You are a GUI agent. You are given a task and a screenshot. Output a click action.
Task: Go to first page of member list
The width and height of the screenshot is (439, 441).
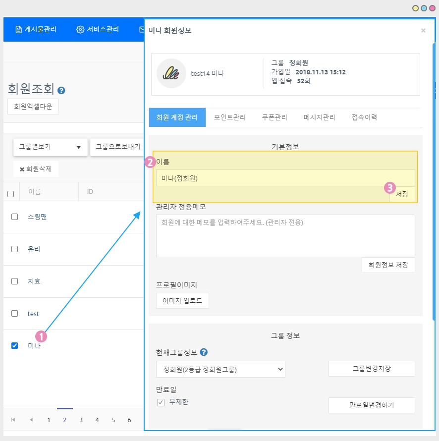point(13,420)
